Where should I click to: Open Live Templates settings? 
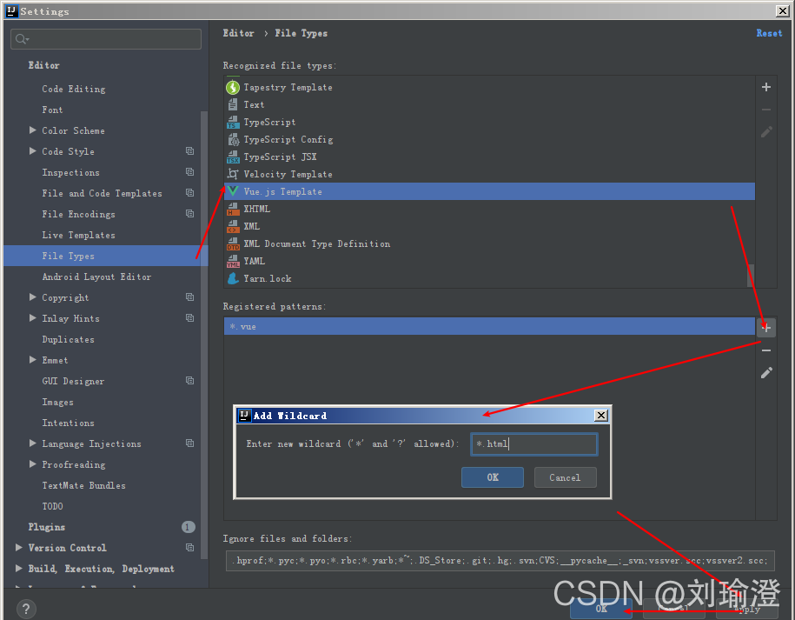click(78, 235)
